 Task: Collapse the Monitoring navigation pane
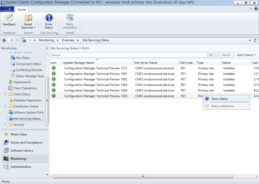point(47,48)
